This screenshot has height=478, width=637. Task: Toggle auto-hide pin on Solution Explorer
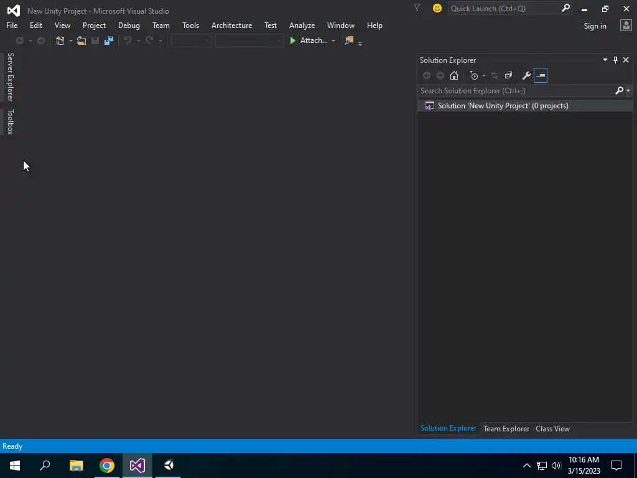coord(615,60)
